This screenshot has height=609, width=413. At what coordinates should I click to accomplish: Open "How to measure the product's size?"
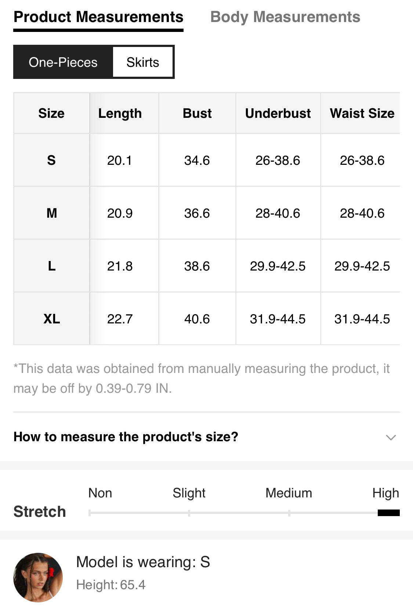coord(126,437)
